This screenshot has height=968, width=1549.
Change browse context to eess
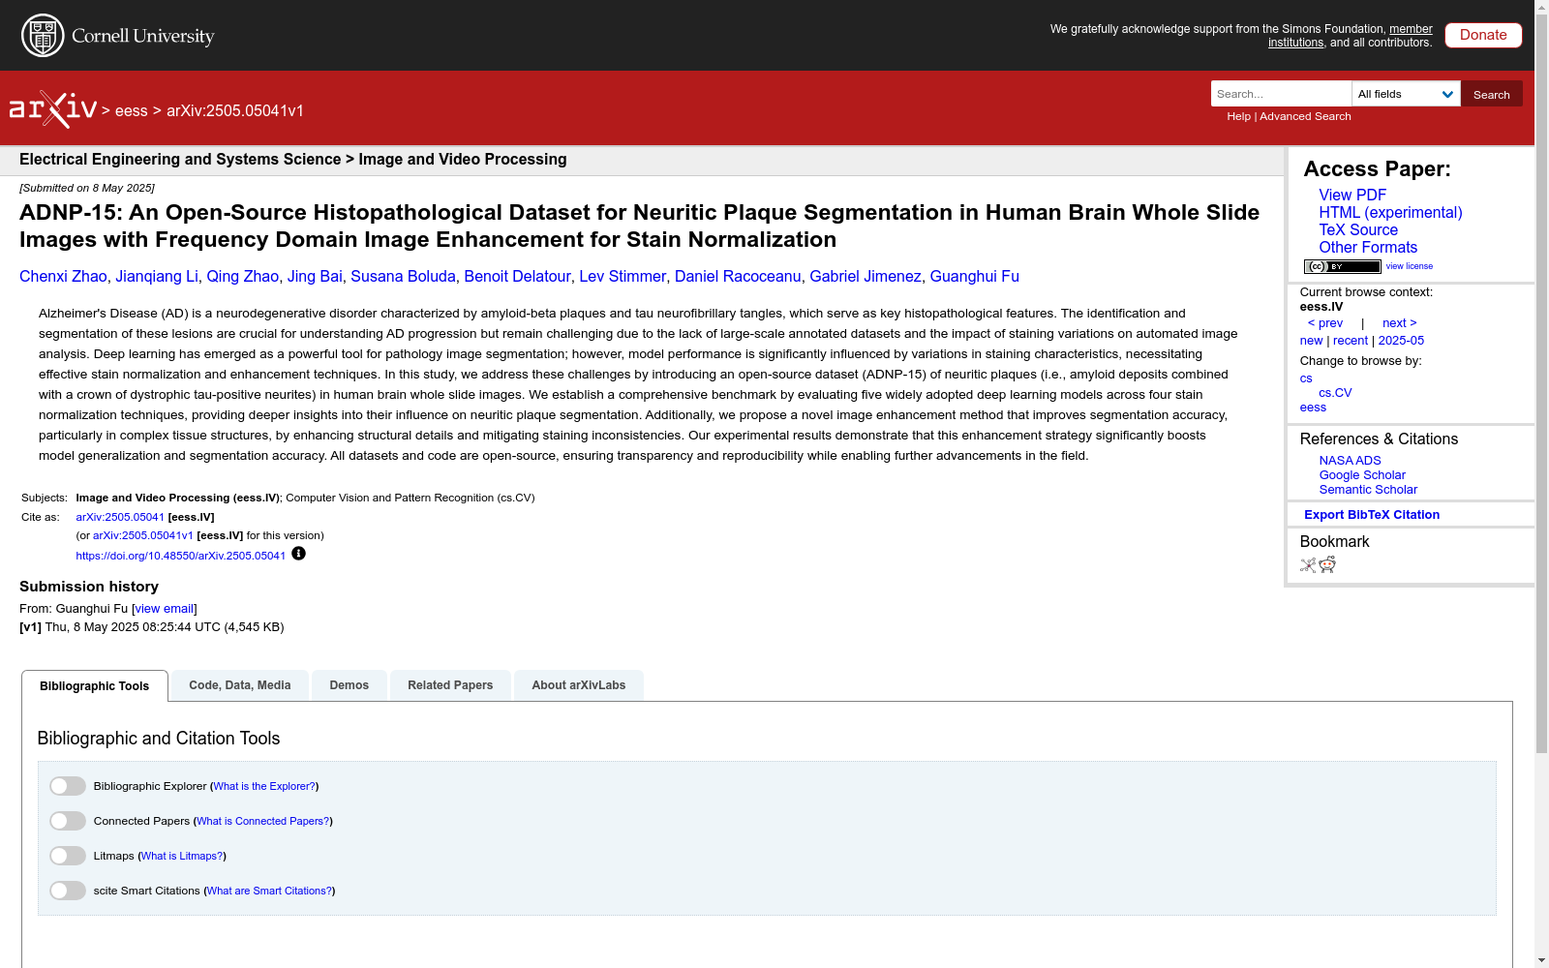(x=1313, y=408)
